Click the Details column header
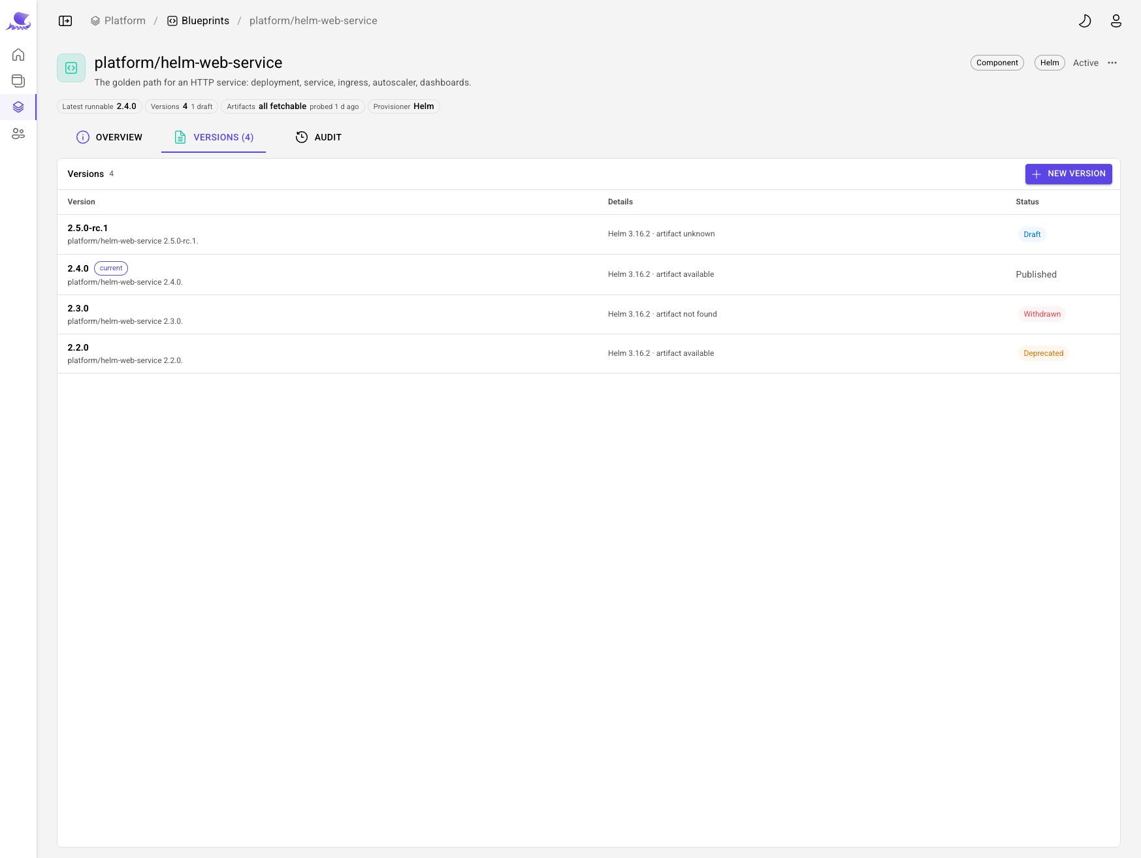The width and height of the screenshot is (1141, 858). click(x=620, y=202)
